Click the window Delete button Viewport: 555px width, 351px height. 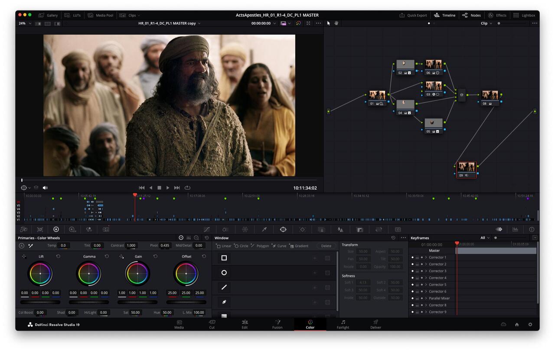coord(326,246)
